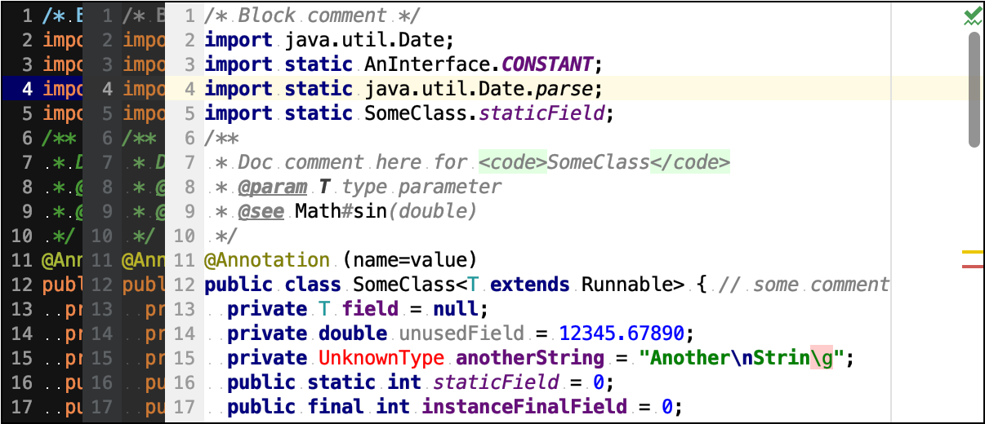This screenshot has height=424, width=985.
Task: Click the purple "CONSTANT" identifier
Action: [x=547, y=64]
